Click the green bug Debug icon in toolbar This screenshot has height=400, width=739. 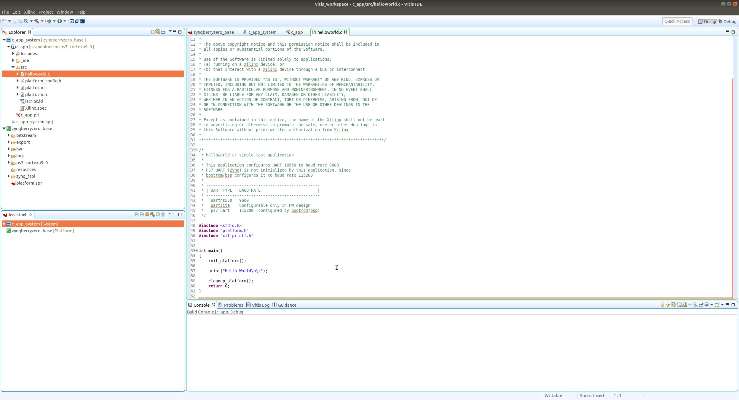[49, 21]
